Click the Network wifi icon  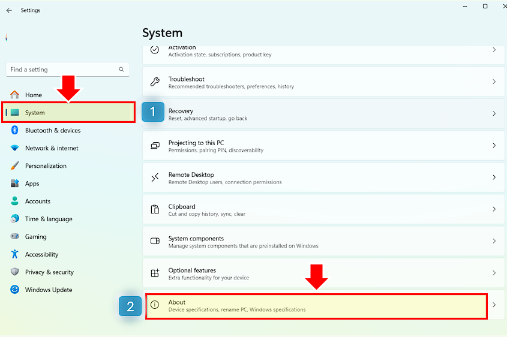tap(14, 148)
